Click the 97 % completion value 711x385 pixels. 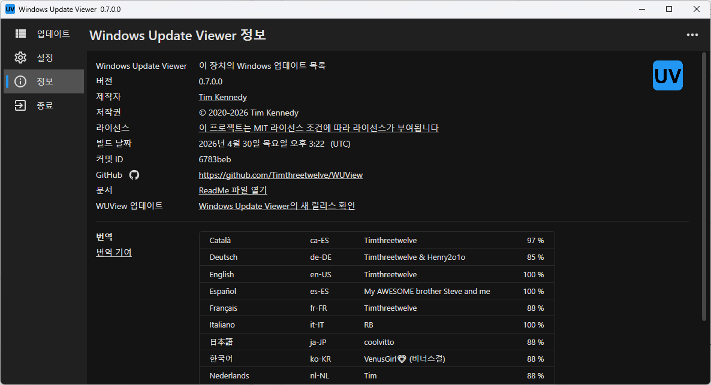[x=535, y=241]
